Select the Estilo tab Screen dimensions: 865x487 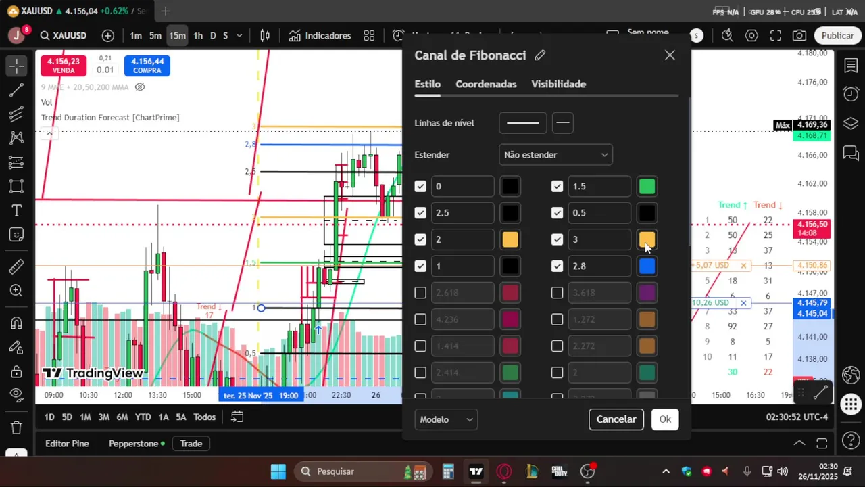(427, 84)
